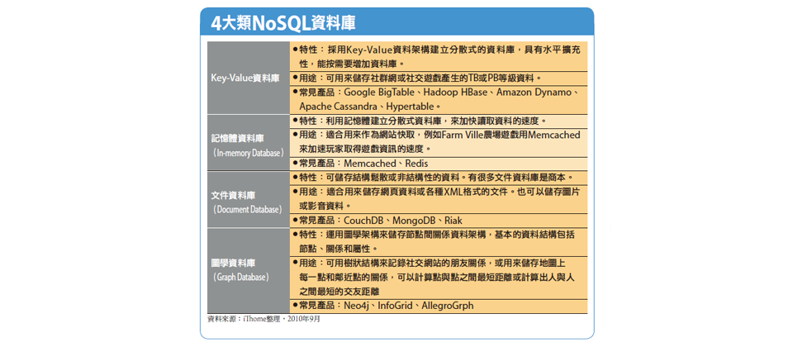
Task: Click the '記憶體資料庫' category label
Action: pyautogui.click(x=237, y=138)
